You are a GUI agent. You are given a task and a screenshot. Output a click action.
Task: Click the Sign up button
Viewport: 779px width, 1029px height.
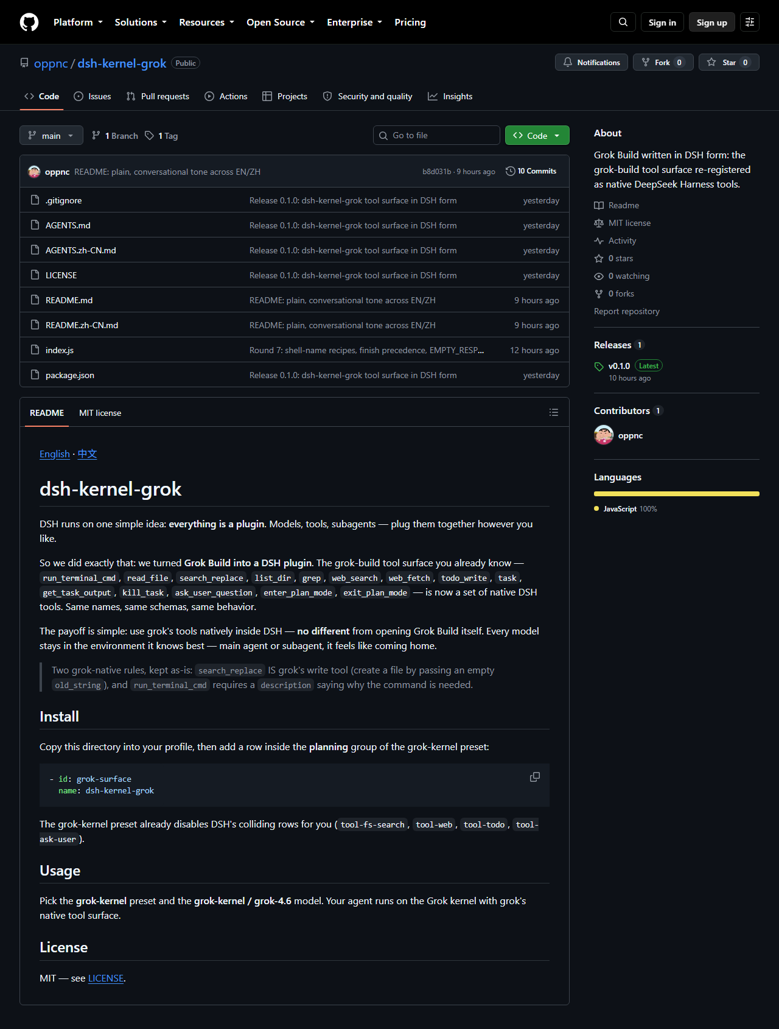(x=712, y=22)
